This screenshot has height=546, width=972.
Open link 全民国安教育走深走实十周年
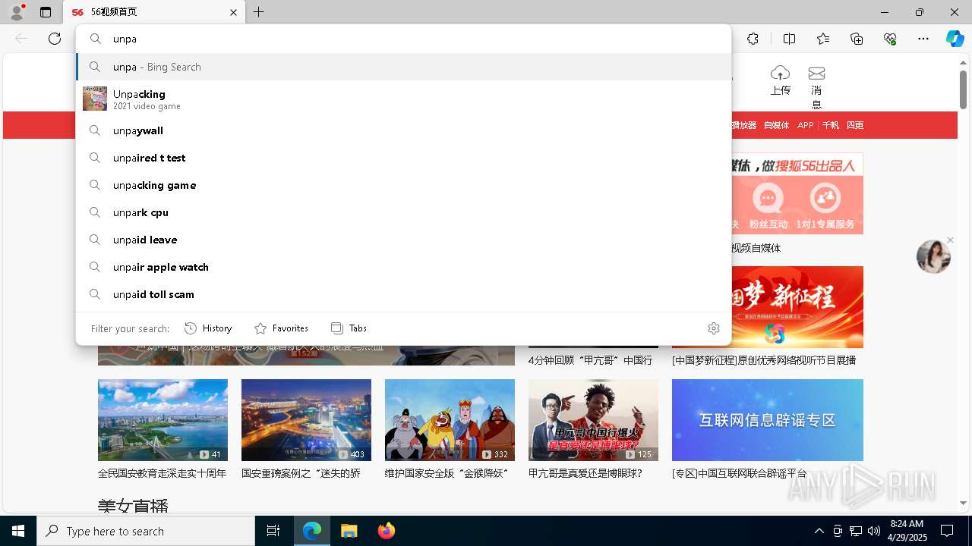coord(162,473)
